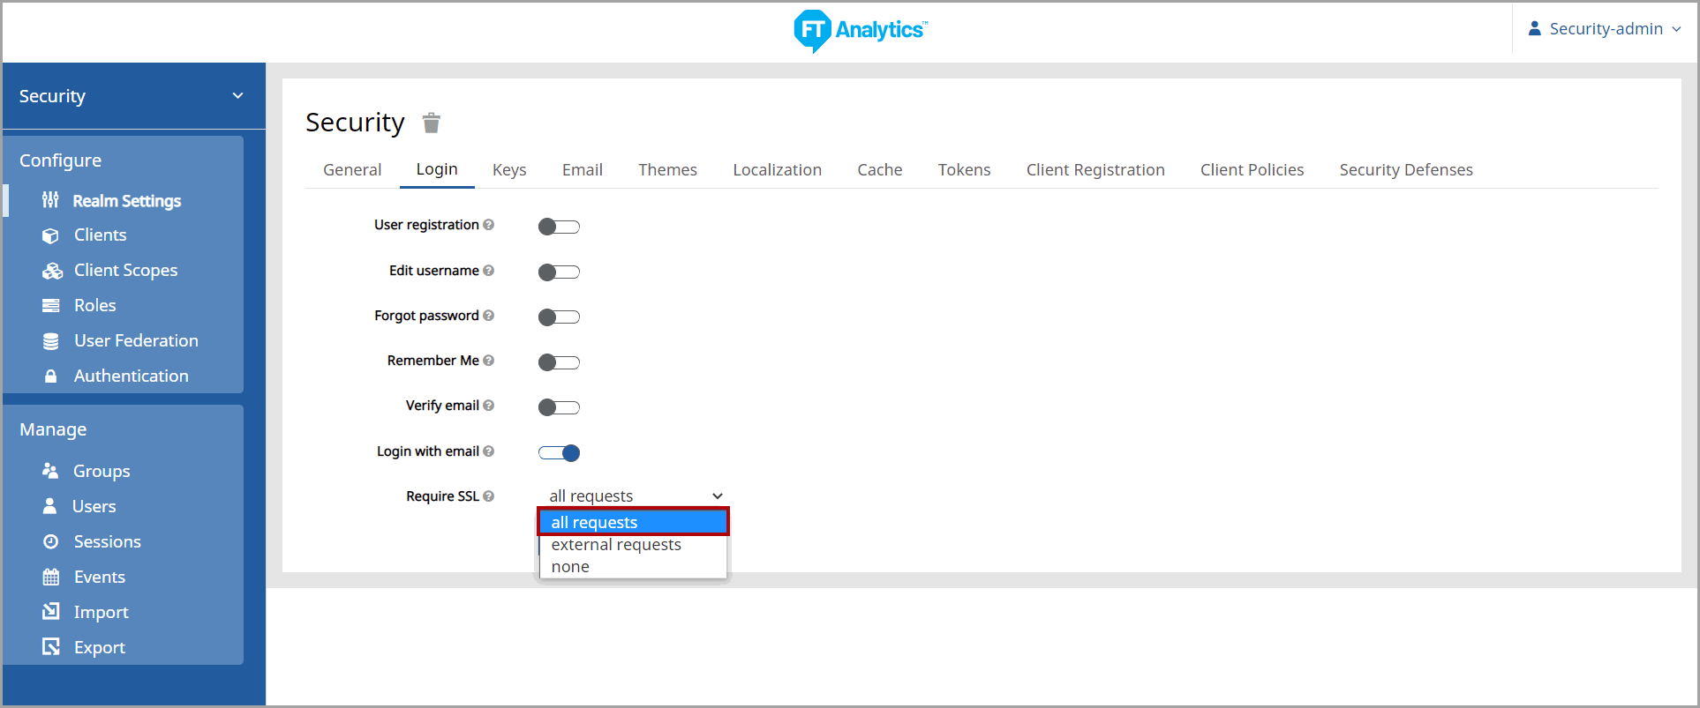Turn on the Forgot password switch

click(559, 317)
